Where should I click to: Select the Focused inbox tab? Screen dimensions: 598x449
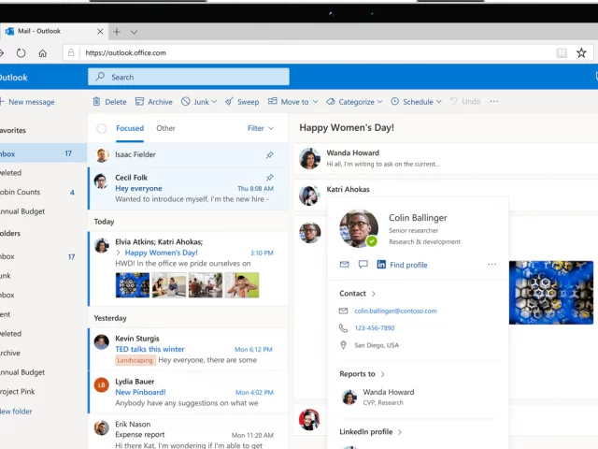(130, 128)
